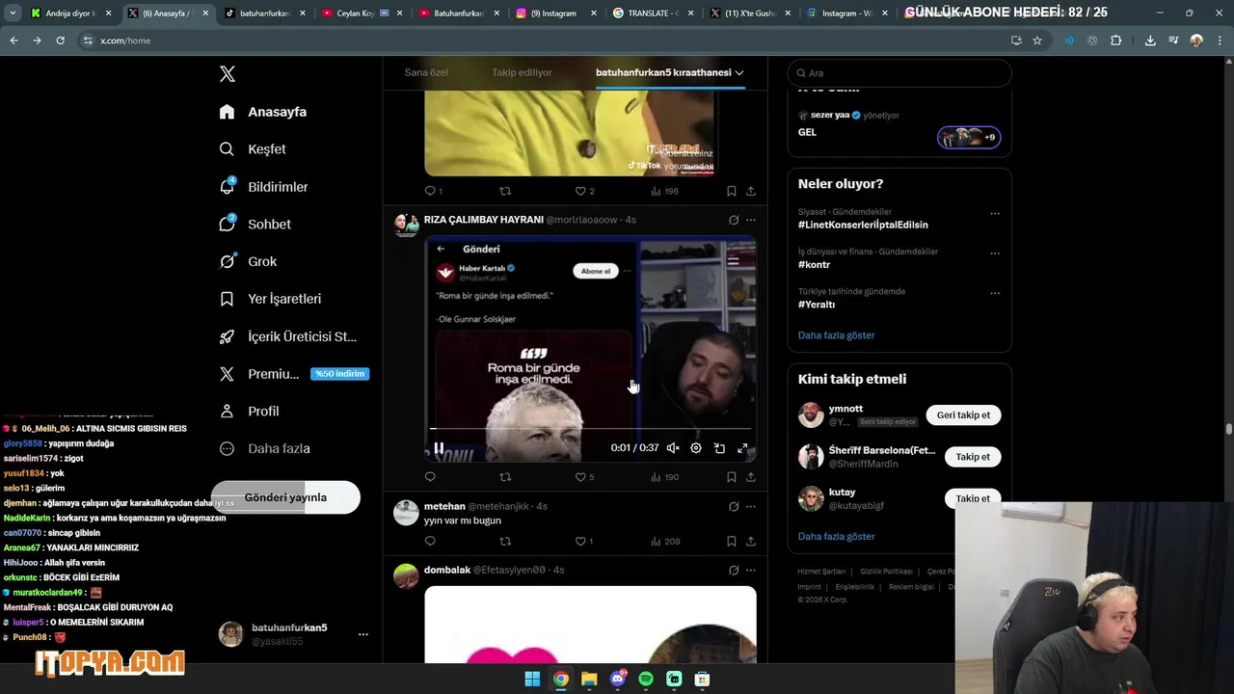
Task: Open more options on dombalak post
Action: click(x=751, y=570)
